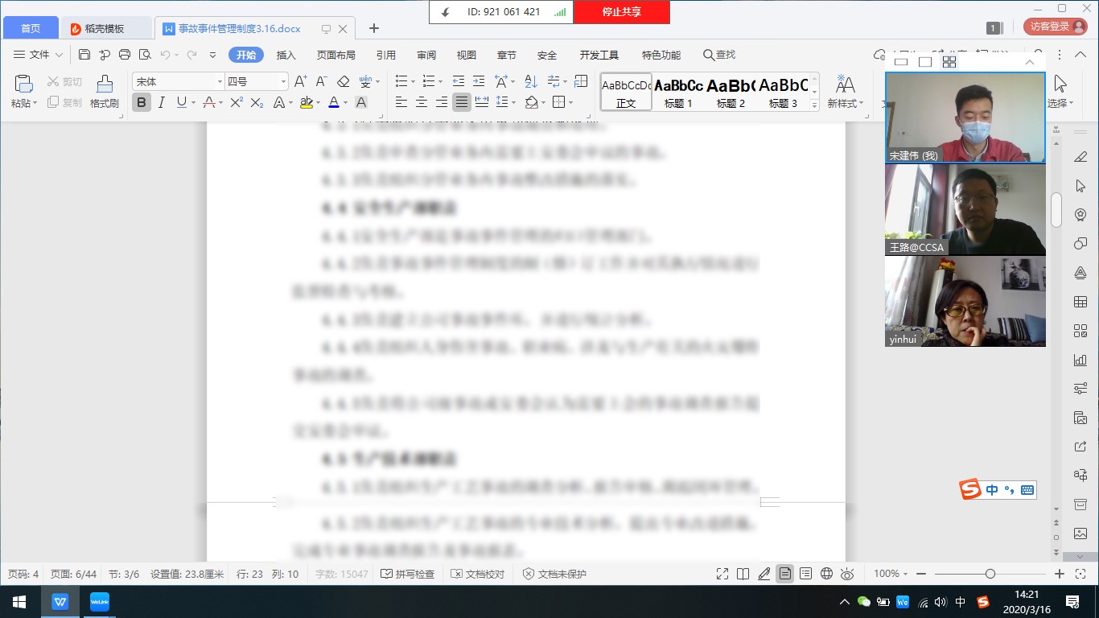Select the 标题 1 heading style
1099x618 pixels.
tap(678, 92)
